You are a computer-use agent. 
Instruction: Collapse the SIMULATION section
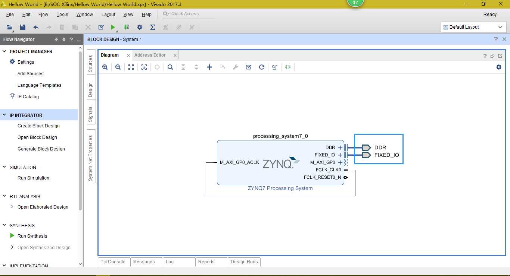tap(4, 167)
